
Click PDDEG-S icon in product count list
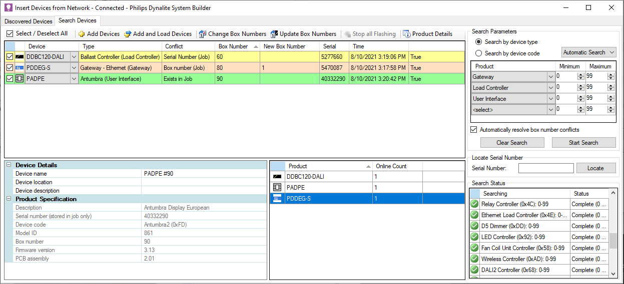pos(277,199)
